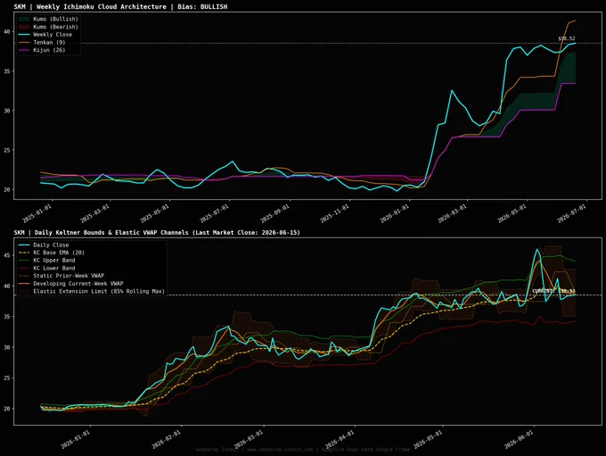This screenshot has height=456, width=606.
Task: Click the 2025-01-01 date label
Action: [37, 213]
